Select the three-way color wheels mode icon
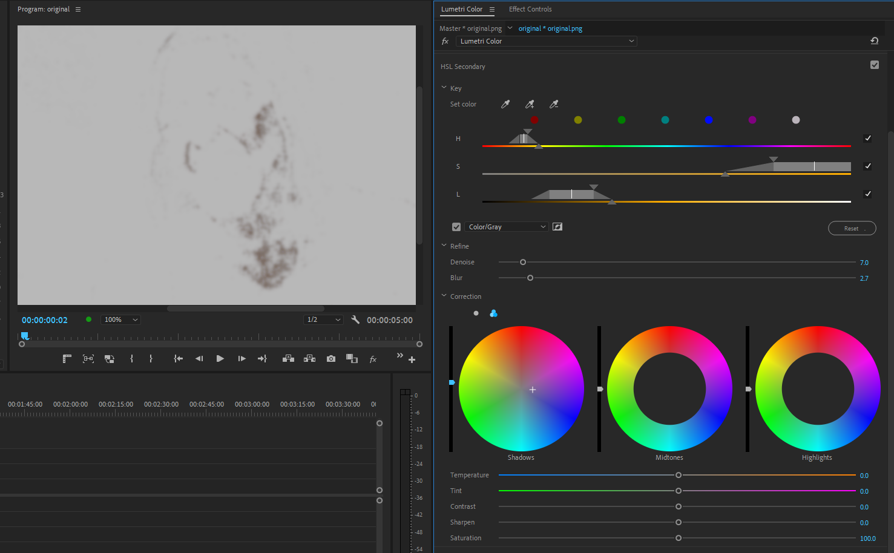The width and height of the screenshot is (894, 553). click(493, 313)
